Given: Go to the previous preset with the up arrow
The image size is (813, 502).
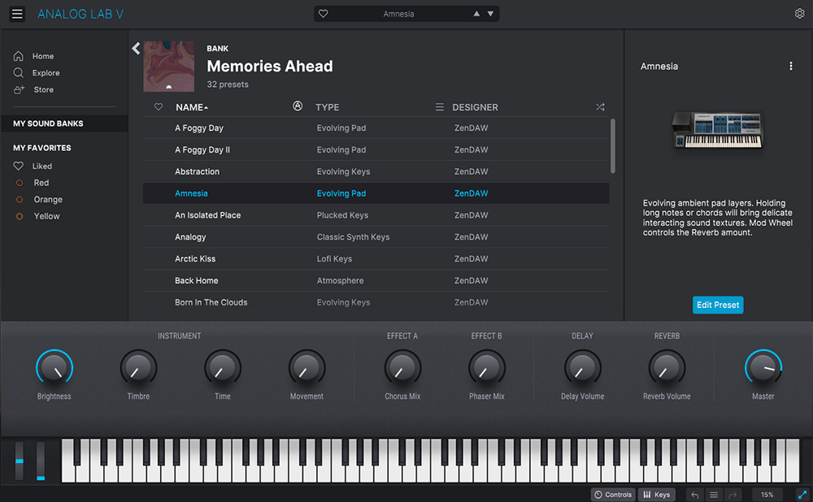Looking at the screenshot, I should (x=476, y=14).
